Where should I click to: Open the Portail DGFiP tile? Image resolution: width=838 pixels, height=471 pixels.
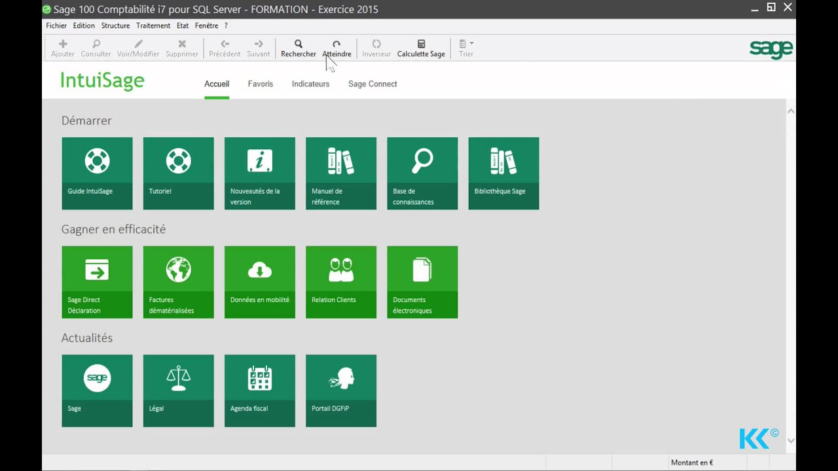(341, 391)
